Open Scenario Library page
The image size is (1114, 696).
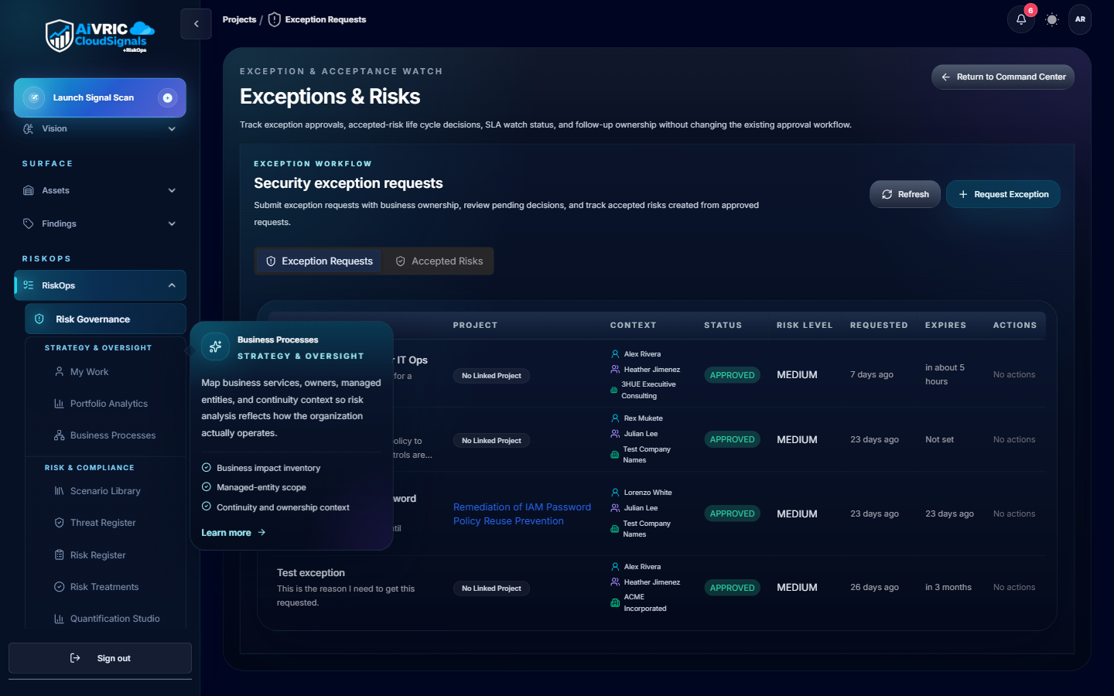105,491
